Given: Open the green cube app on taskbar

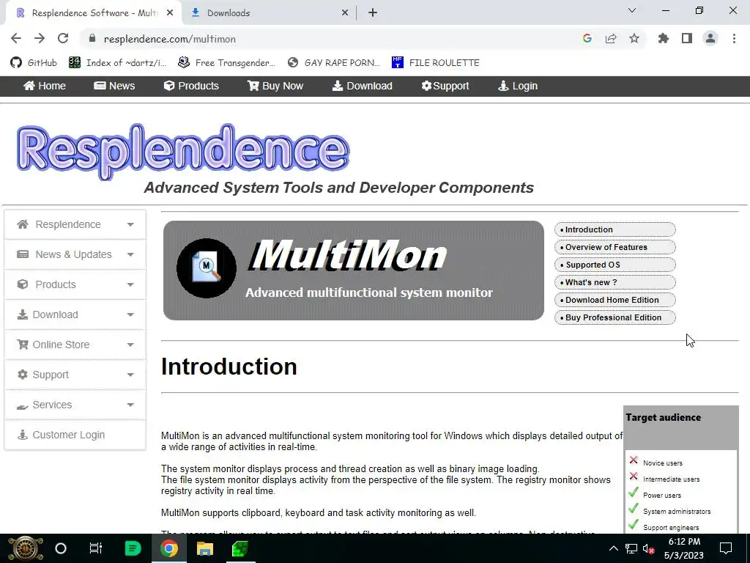Looking at the screenshot, I should tap(240, 548).
